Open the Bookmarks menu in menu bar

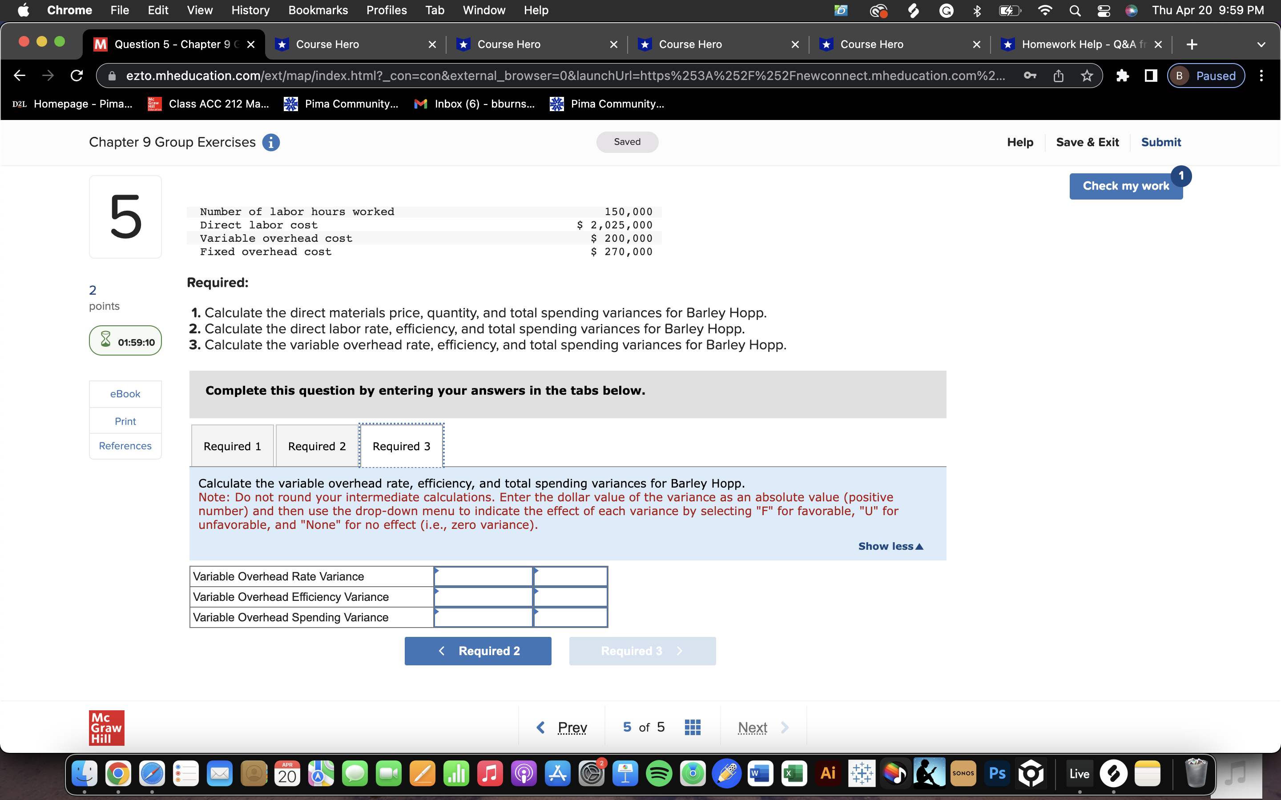click(318, 10)
